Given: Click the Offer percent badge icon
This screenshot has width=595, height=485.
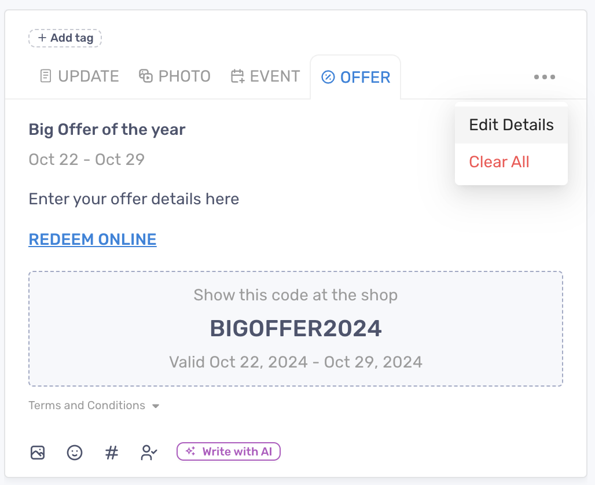Looking at the screenshot, I should 328,77.
